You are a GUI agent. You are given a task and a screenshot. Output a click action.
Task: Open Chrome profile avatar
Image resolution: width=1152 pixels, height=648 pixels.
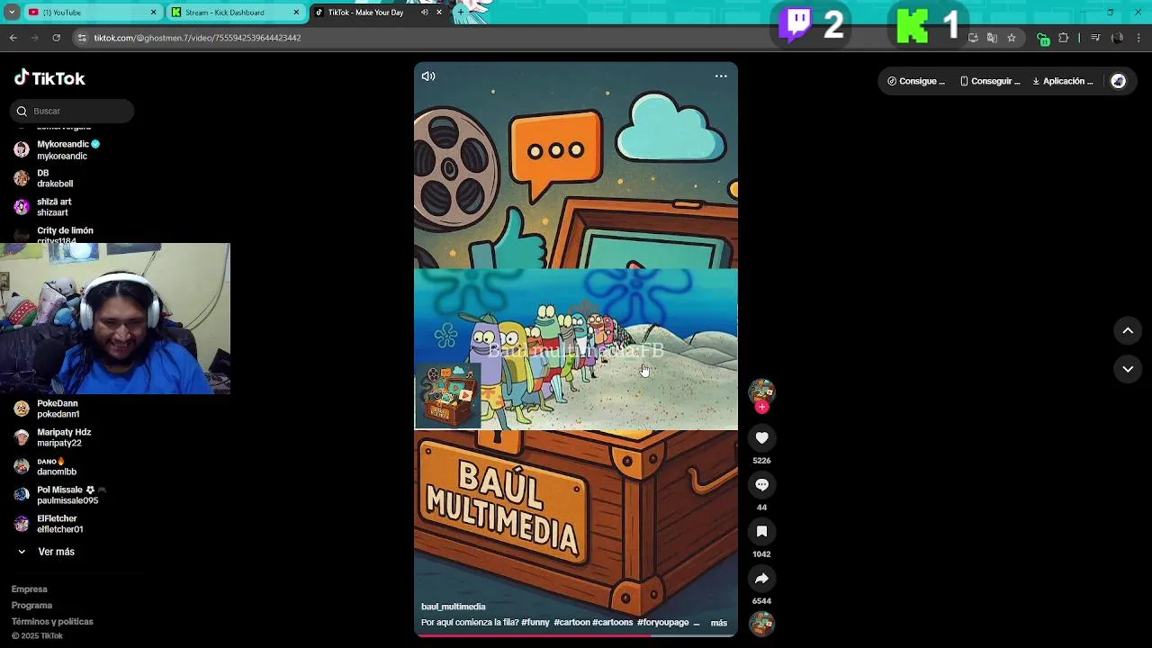(1118, 38)
